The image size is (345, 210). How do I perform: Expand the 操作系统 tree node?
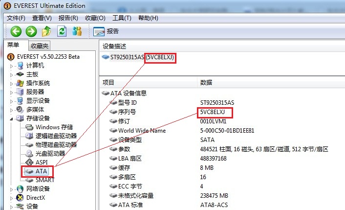[x=11, y=84]
